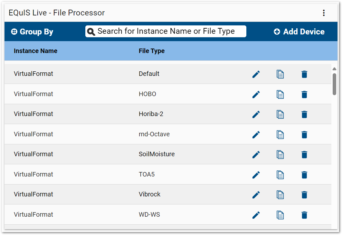Screen dimensions: 342x235
Task: Copy the Default file type configuration
Action: coord(280,74)
